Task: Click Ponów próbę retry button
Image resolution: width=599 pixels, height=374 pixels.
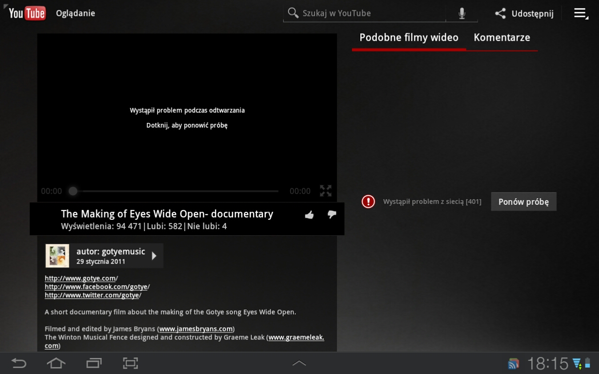Action: point(524,201)
